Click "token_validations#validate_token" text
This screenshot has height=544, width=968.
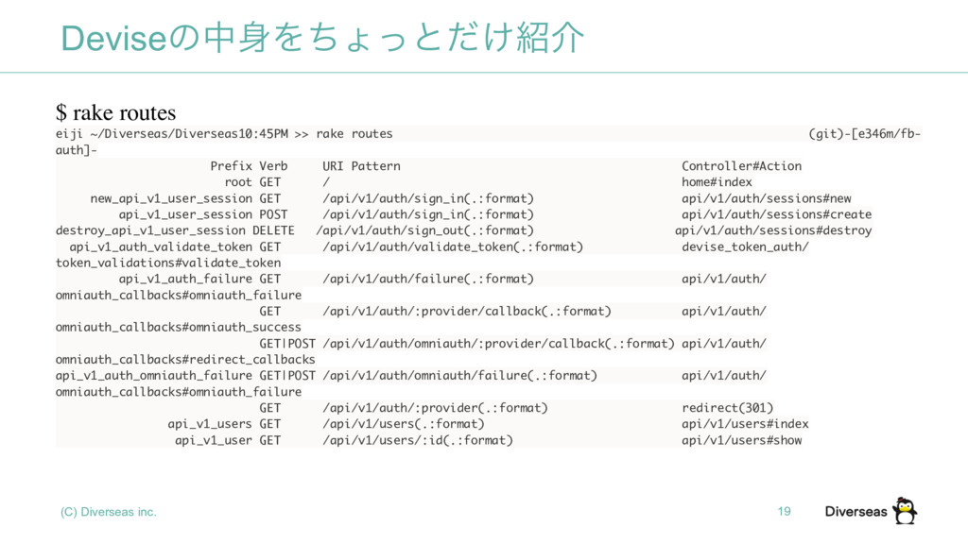(168, 263)
